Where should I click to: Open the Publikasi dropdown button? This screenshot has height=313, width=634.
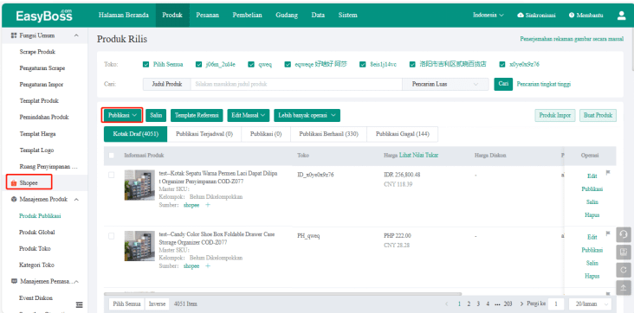(122, 115)
